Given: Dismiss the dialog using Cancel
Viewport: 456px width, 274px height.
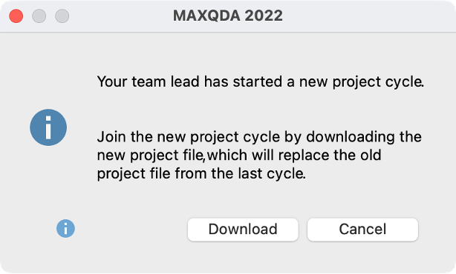Looking at the screenshot, I should (x=362, y=230).
